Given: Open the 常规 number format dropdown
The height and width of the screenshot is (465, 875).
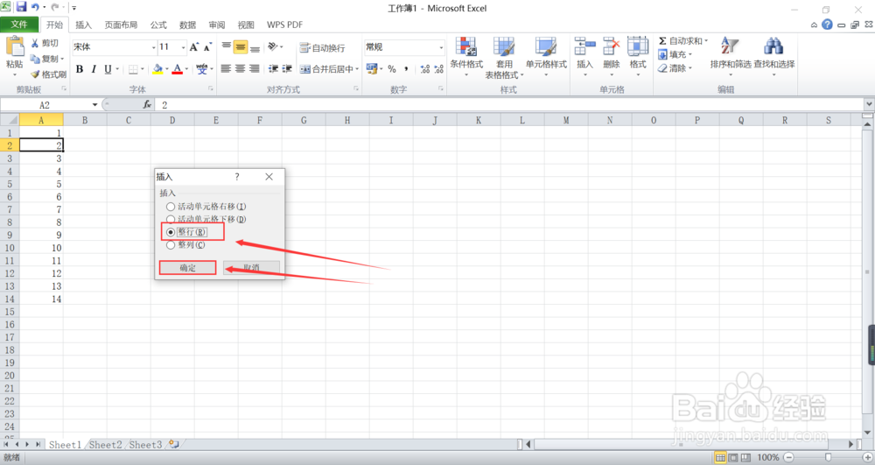Looking at the screenshot, I should click(x=441, y=47).
